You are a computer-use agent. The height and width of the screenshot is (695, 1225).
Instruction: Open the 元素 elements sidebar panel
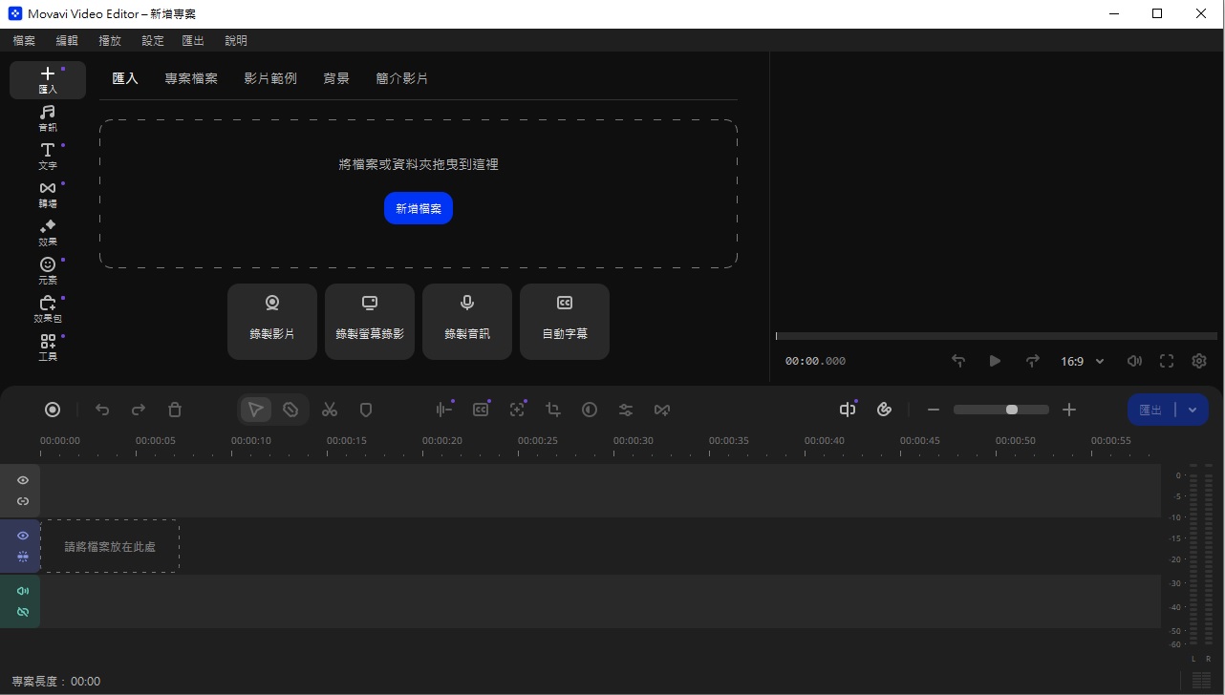47,271
